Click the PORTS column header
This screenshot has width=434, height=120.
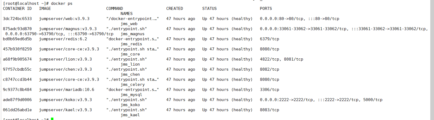point(266,9)
